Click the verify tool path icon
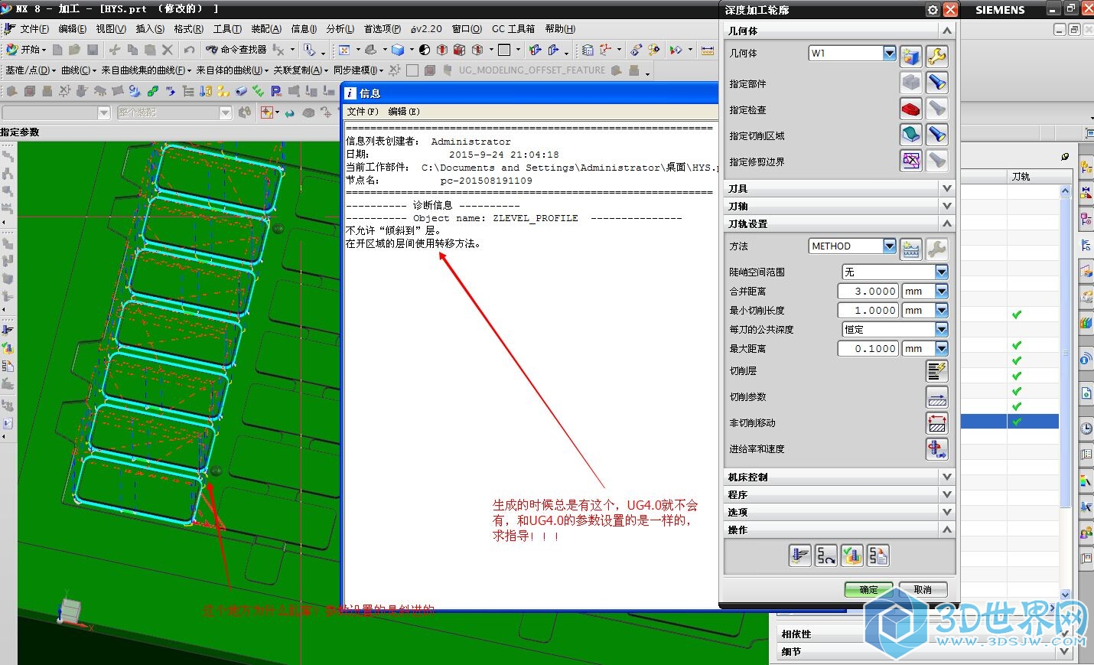Image resolution: width=1094 pixels, height=665 pixels. (x=852, y=556)
